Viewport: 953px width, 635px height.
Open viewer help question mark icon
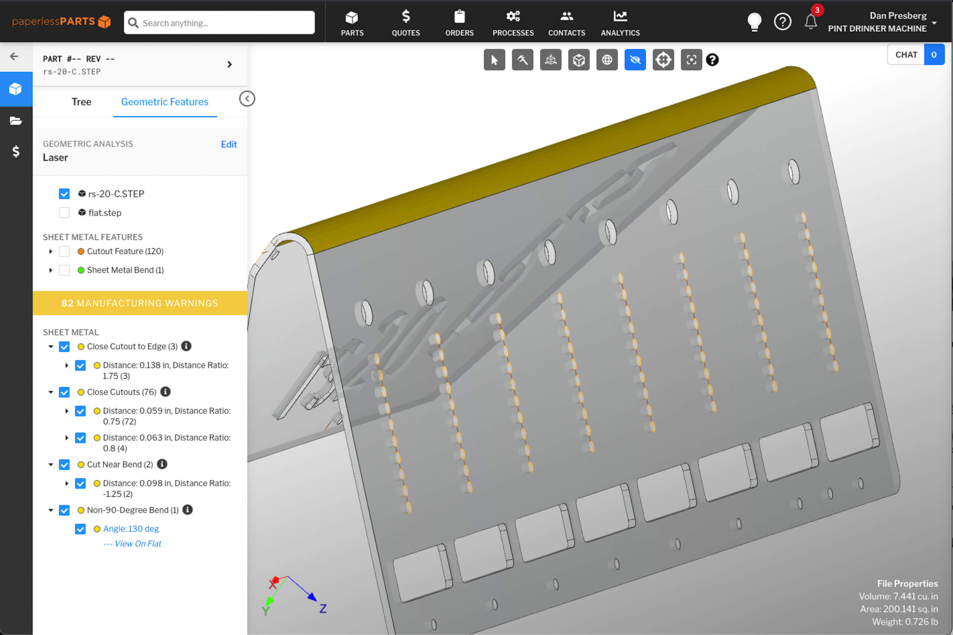pos(712,60)
